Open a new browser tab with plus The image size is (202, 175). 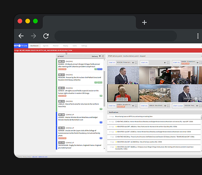(144, 22)
